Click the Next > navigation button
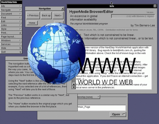The image size is (159, 124). coord(58,16)
